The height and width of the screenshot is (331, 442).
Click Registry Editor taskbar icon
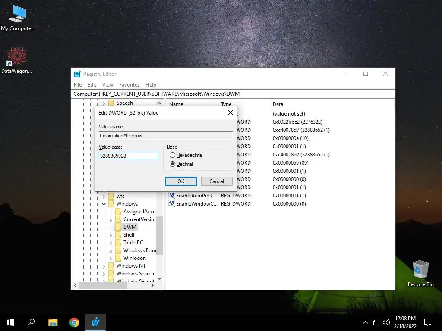(x=95, y=322)
